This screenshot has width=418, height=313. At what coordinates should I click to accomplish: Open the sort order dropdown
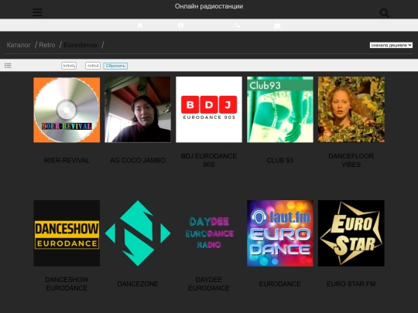[391, 46]
